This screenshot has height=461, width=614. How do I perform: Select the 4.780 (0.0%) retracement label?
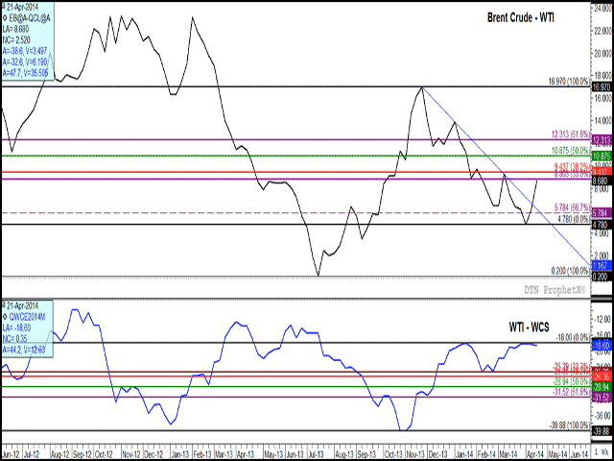coord(573,219)
